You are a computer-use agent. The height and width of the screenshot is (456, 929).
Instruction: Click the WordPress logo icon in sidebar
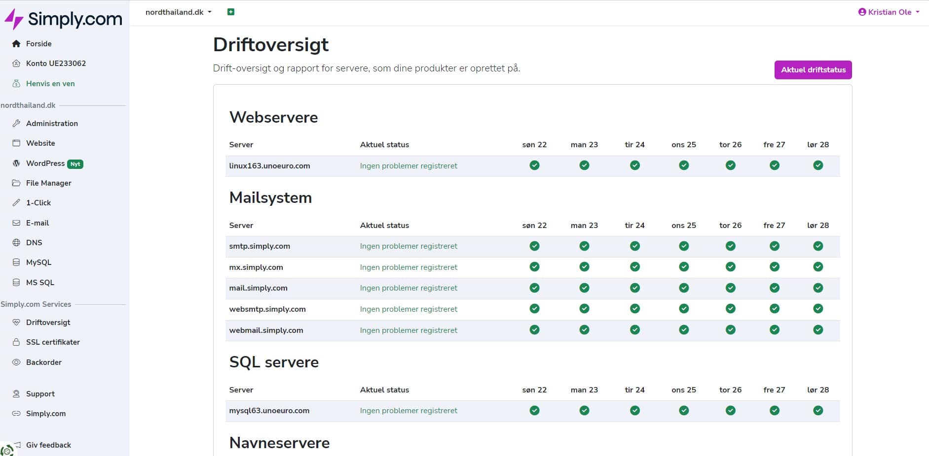[16, 163]
